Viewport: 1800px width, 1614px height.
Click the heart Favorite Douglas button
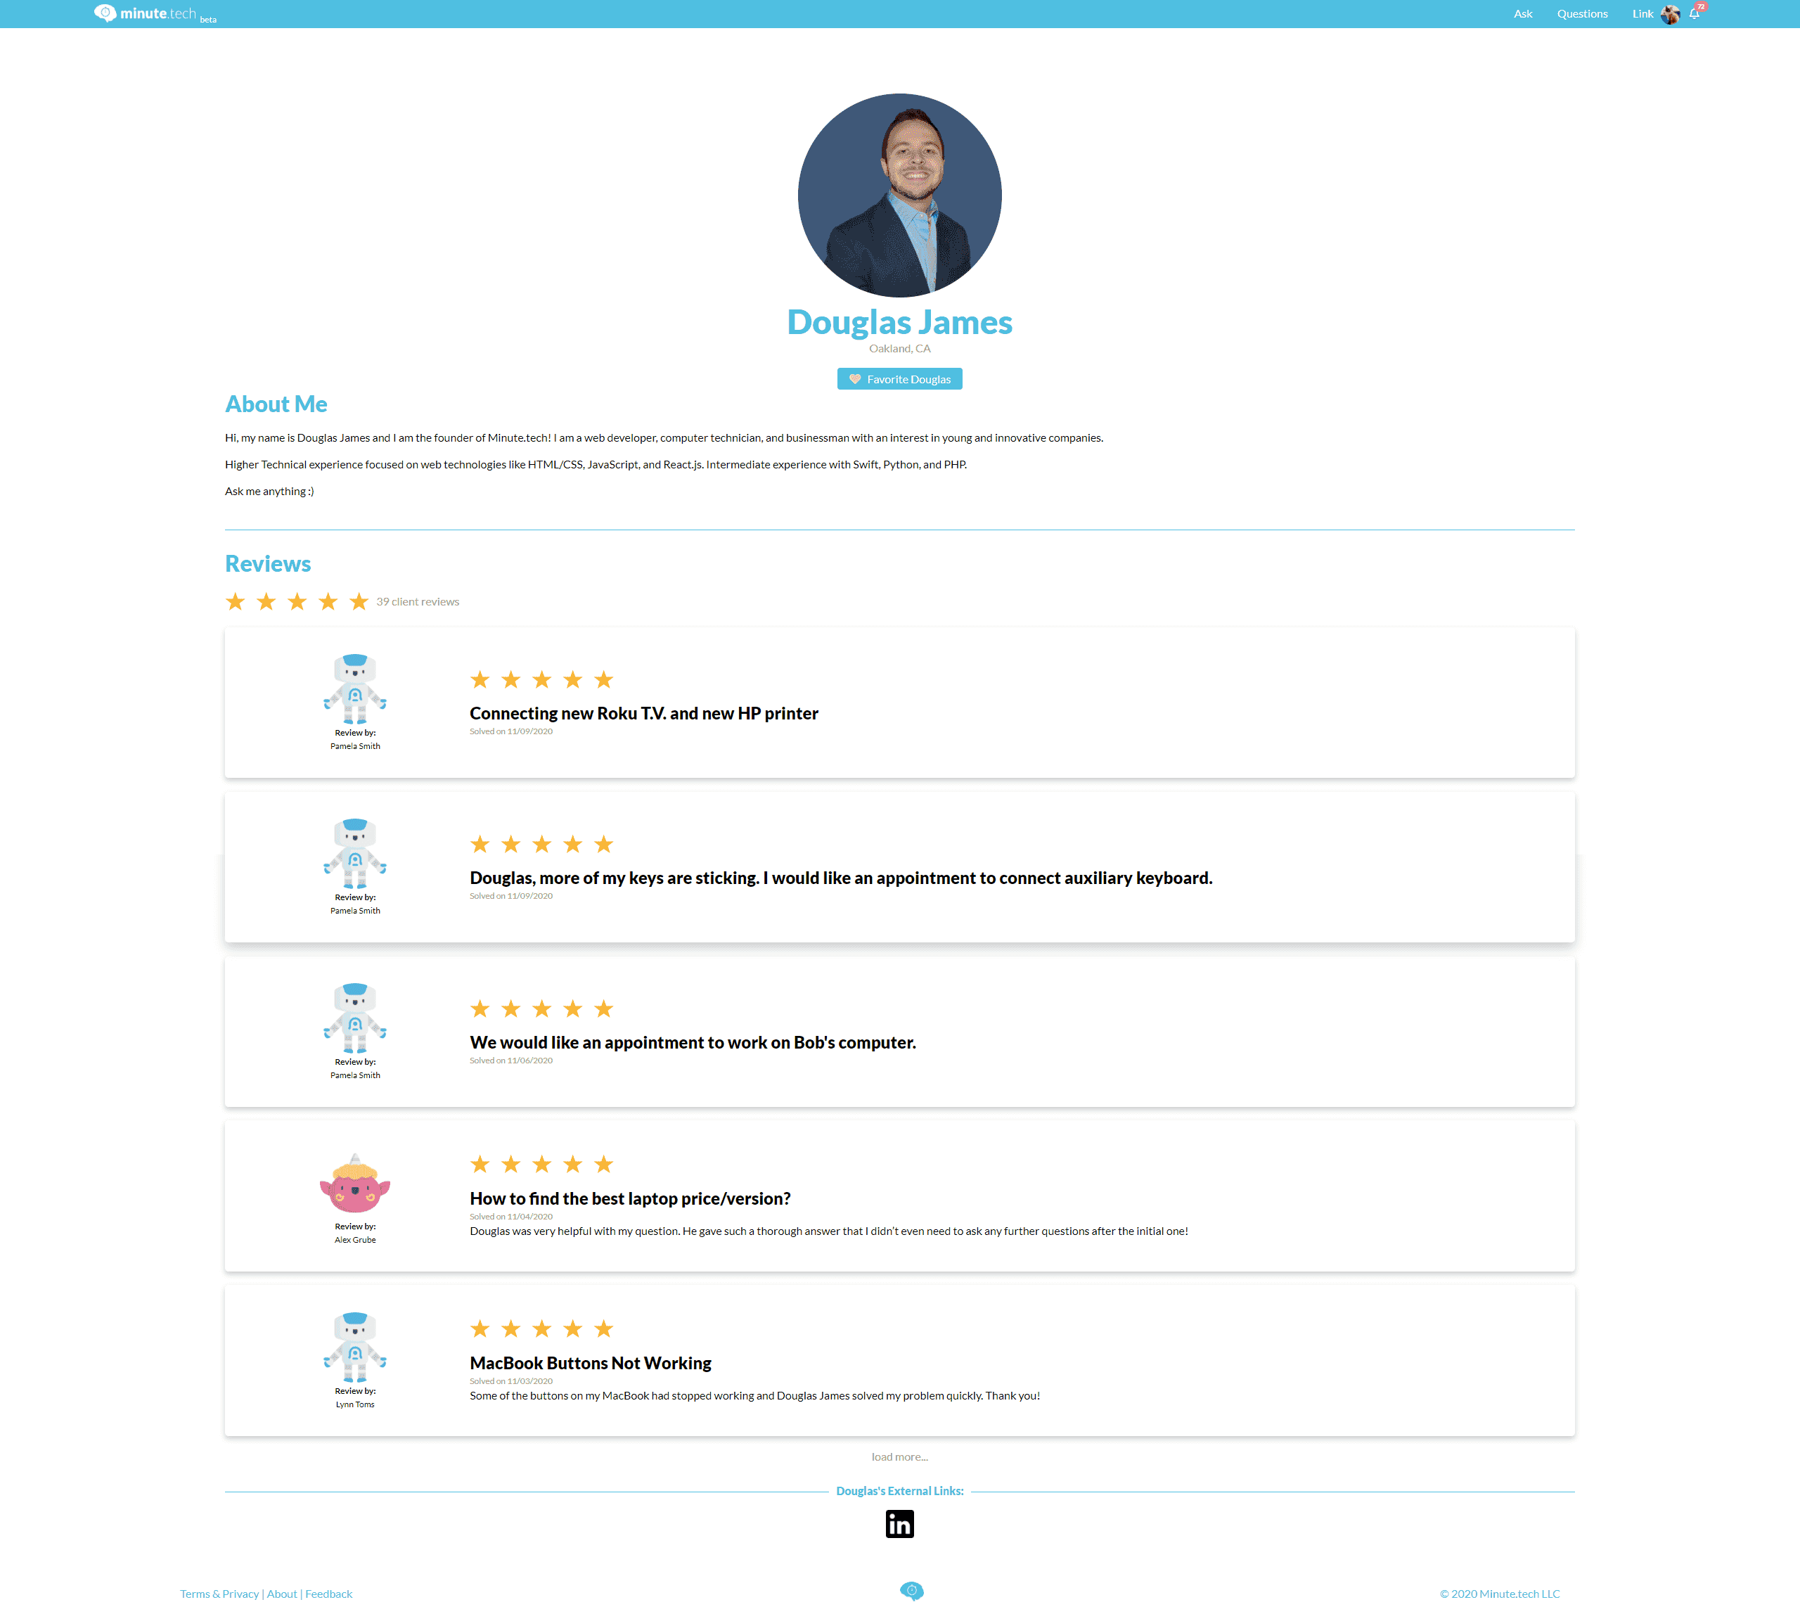(900, 378)
